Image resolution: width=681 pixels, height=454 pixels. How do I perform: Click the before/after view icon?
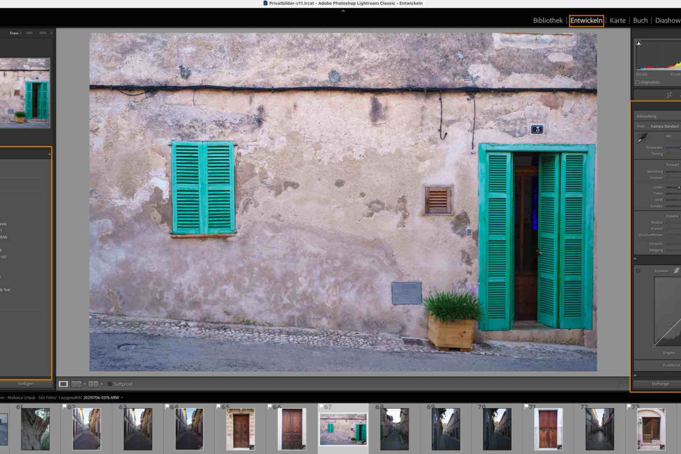[77, 384]
